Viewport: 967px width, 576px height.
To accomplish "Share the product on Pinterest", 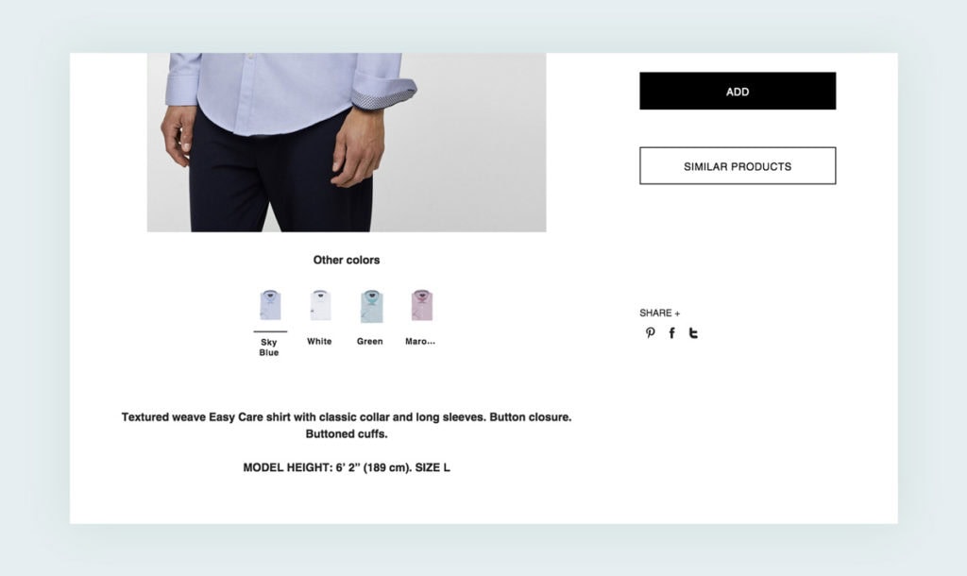I will (x=650, y=333).
